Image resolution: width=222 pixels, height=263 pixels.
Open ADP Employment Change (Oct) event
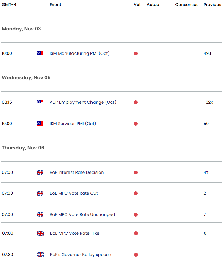83,102
